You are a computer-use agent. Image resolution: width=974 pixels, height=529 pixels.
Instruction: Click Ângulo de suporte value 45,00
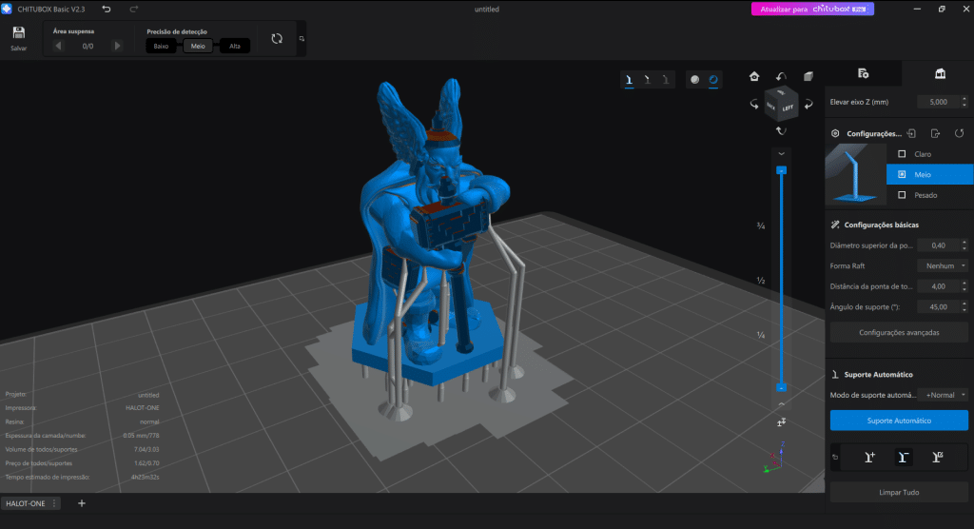click(x=939, y=307)
